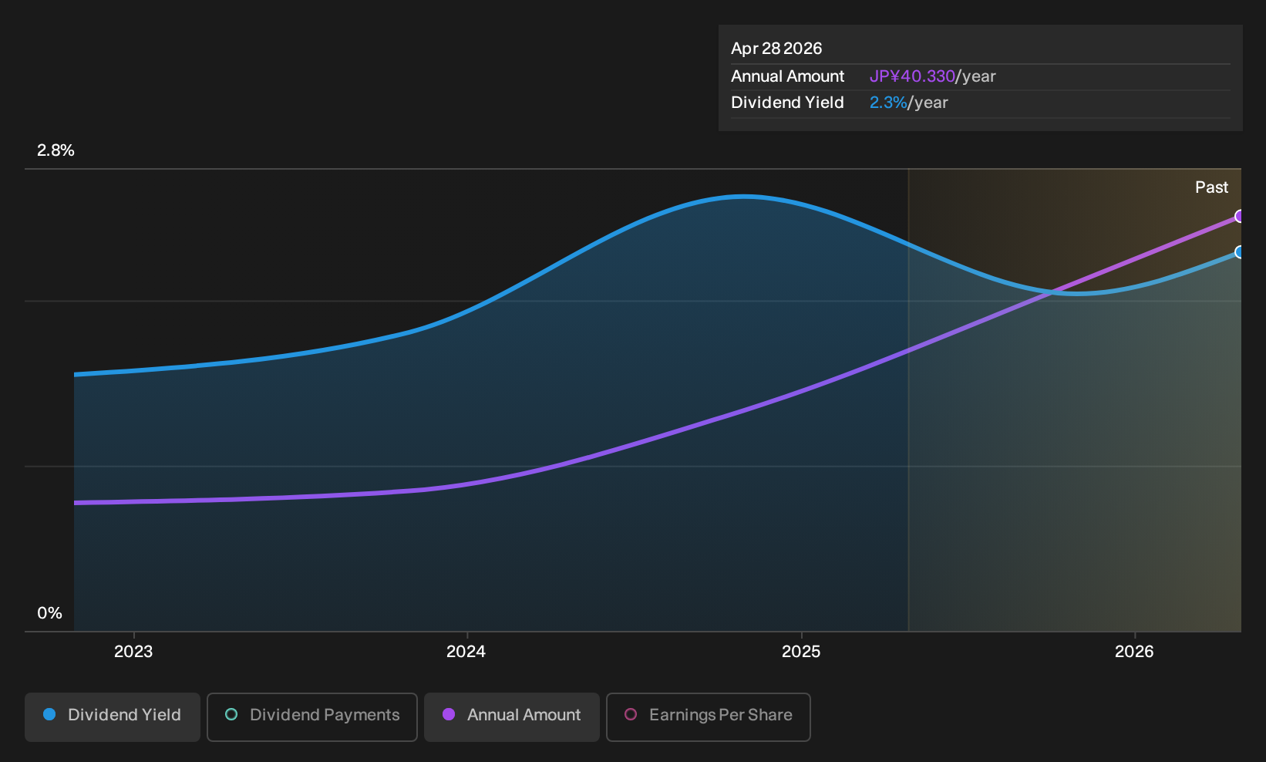
Task: Click the 2023 x-axis label
Action: 133,652
